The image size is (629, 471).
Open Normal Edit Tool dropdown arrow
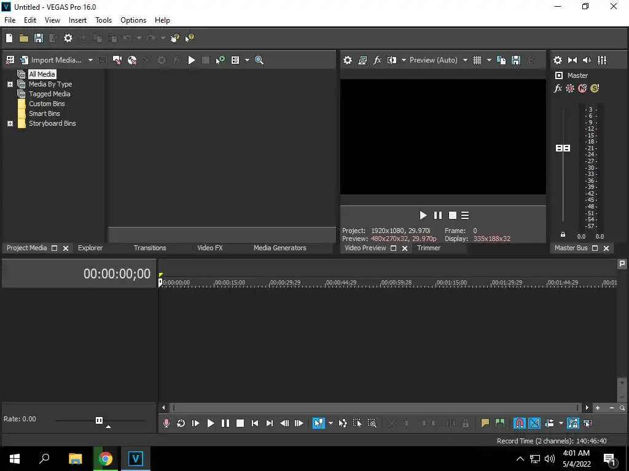(x=330, y=423)
